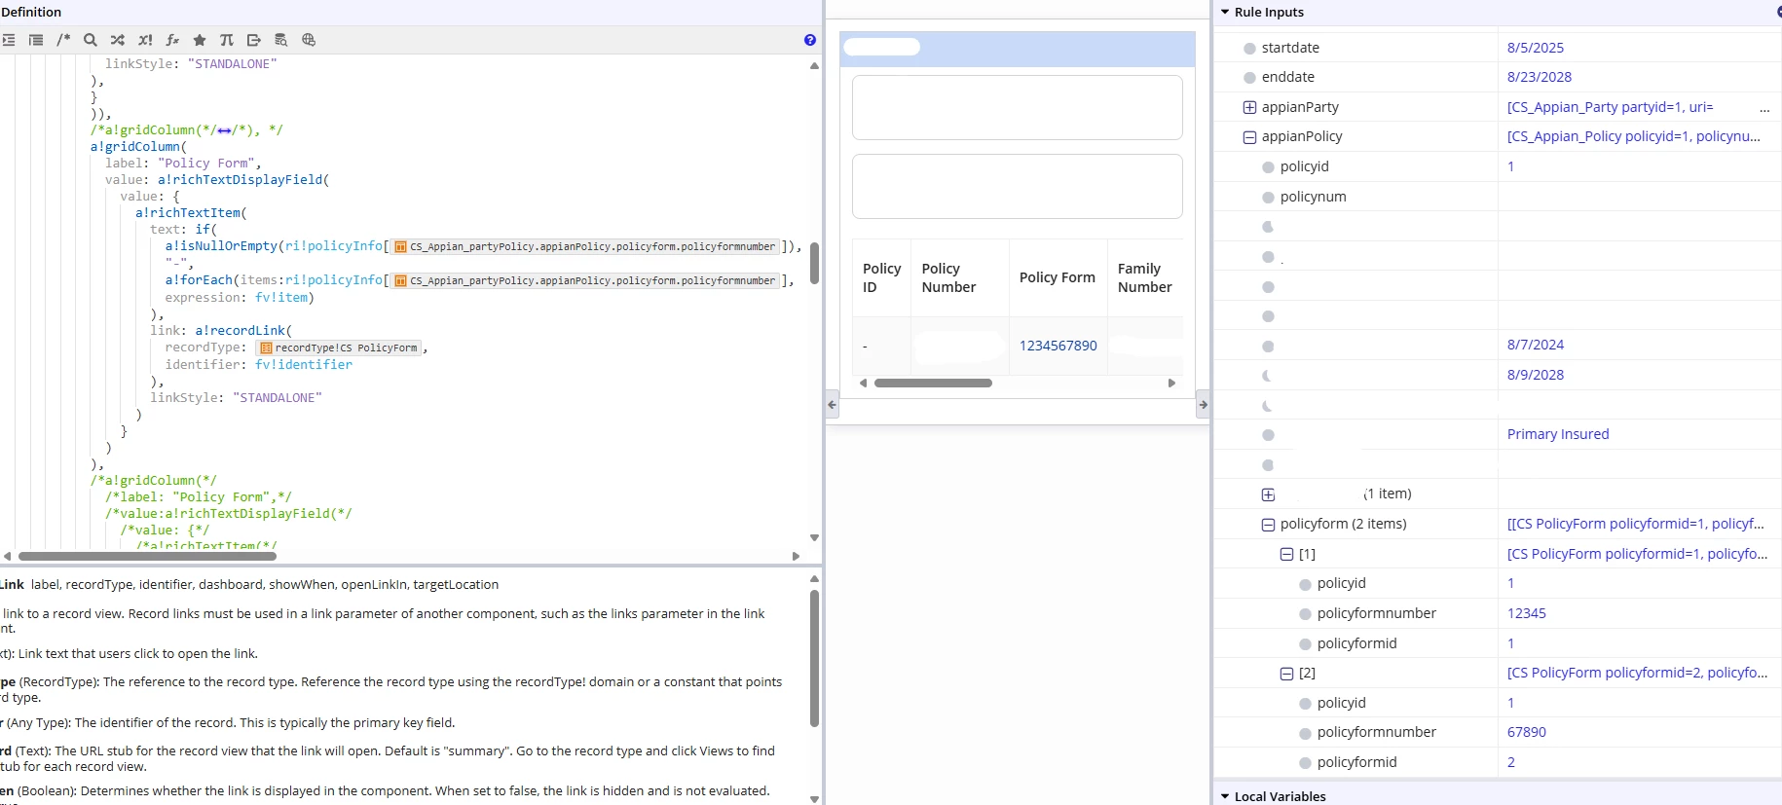Click the recordType!CS PolicyForm reference pill
Screen dimensions: 1782x805
click(339, 348)
